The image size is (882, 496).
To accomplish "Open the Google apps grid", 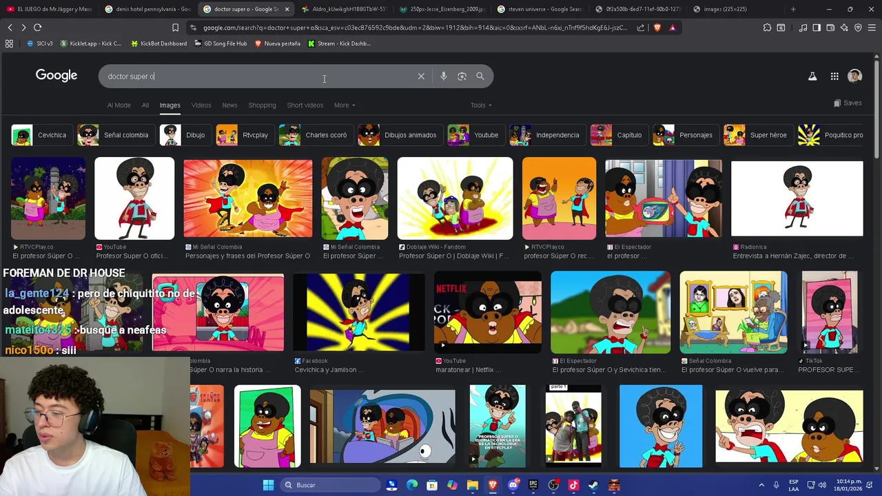I will click(834, 76).
